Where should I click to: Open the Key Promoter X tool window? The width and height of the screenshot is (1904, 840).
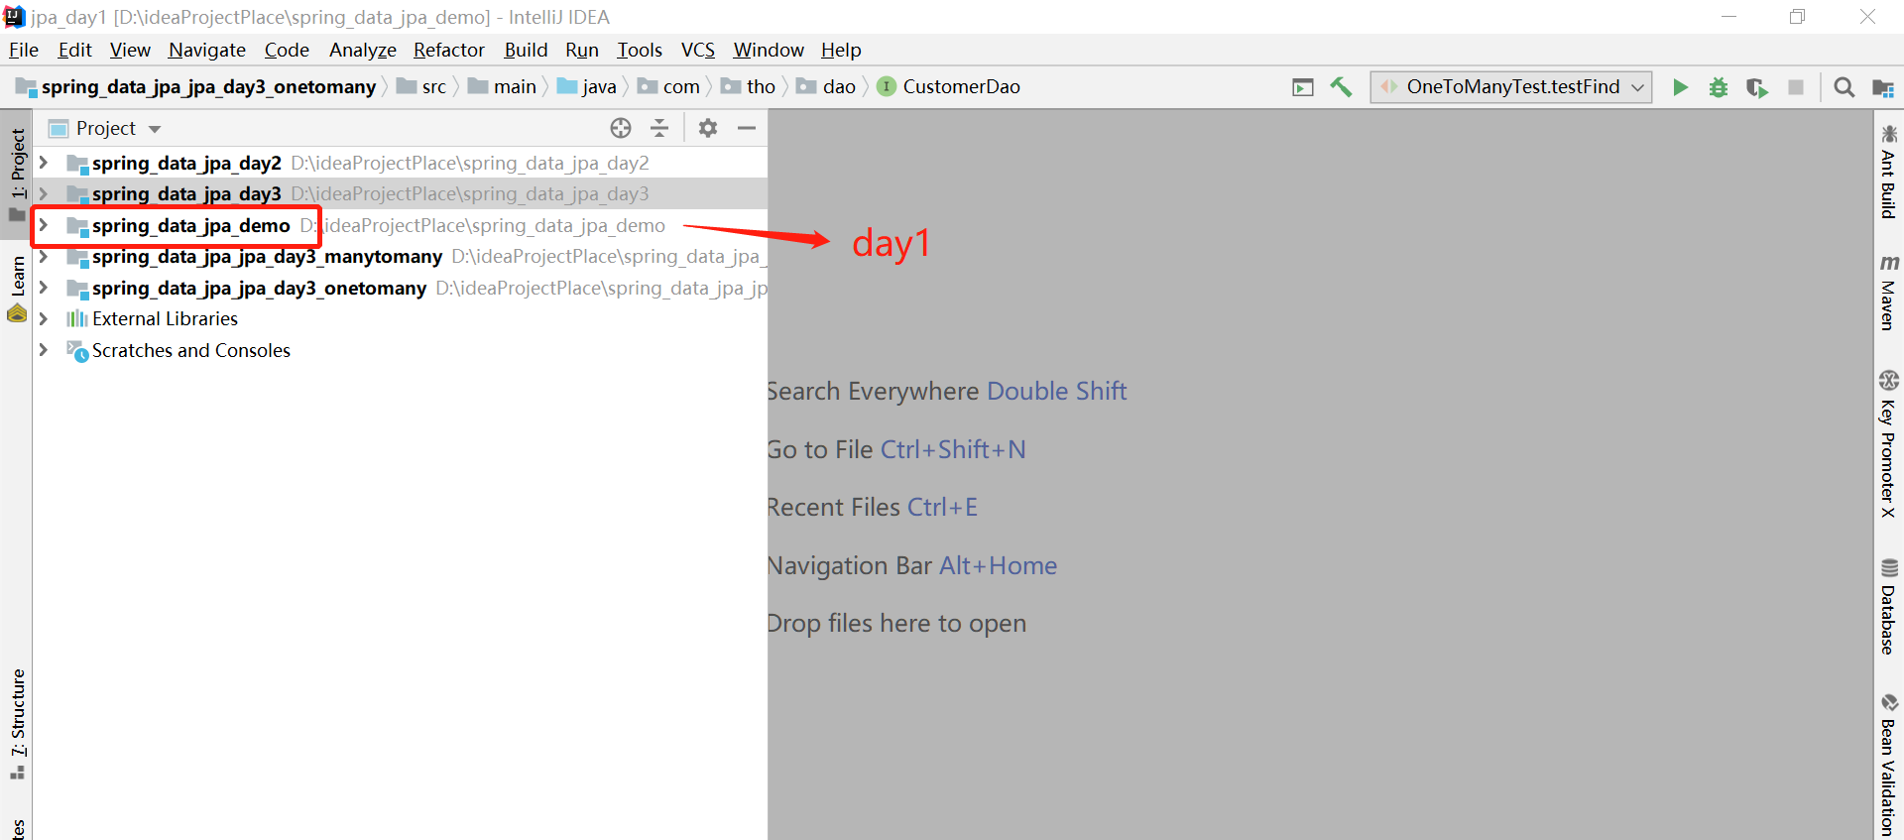click(x=1888, y=443)
